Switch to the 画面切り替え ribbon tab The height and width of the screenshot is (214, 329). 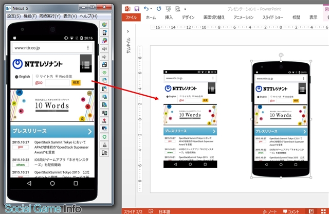214,17
